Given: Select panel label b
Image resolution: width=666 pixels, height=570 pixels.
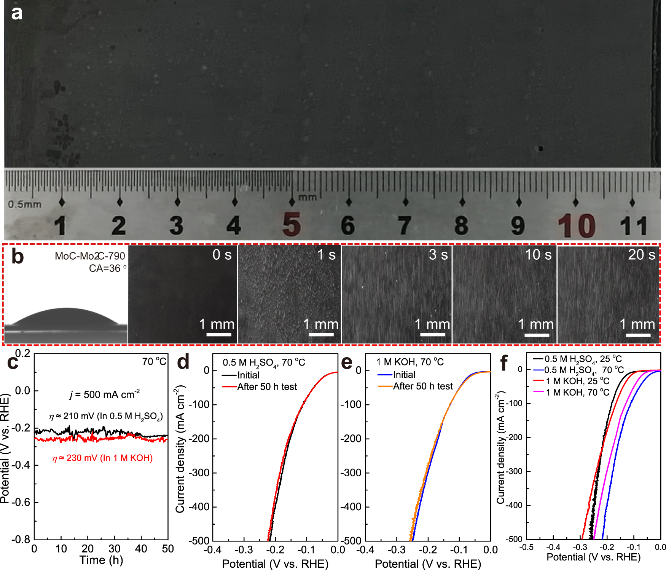Looking at the screenshot, I should [x=17, y=254].
